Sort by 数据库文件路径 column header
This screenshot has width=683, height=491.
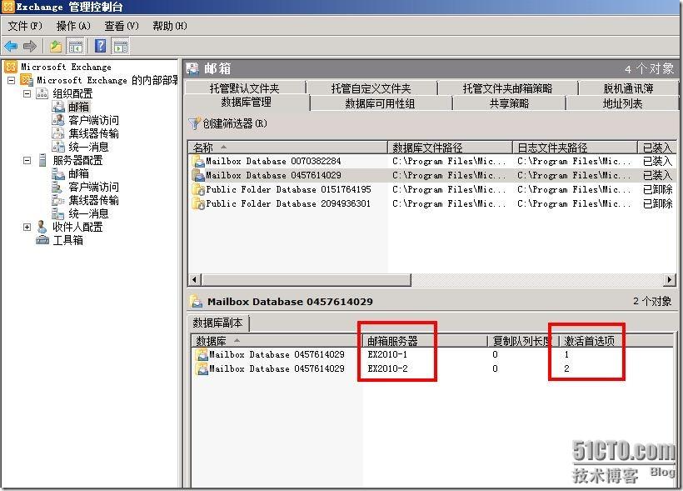(450, 148)
